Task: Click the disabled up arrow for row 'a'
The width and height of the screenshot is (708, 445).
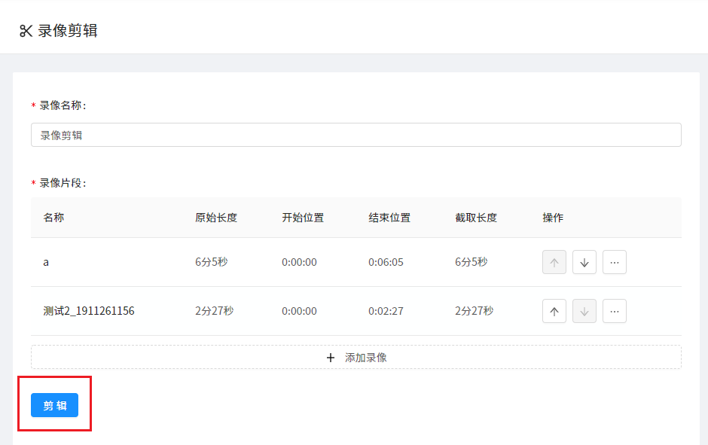Action: coord(554,262)
